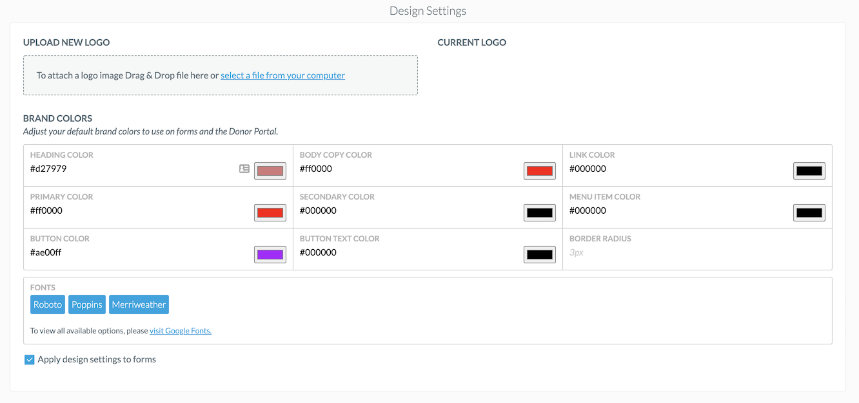This screenshot has height=403, width=859.
Task: Toggle Apply design settings to forms checkbox
Action: (29, 360)
